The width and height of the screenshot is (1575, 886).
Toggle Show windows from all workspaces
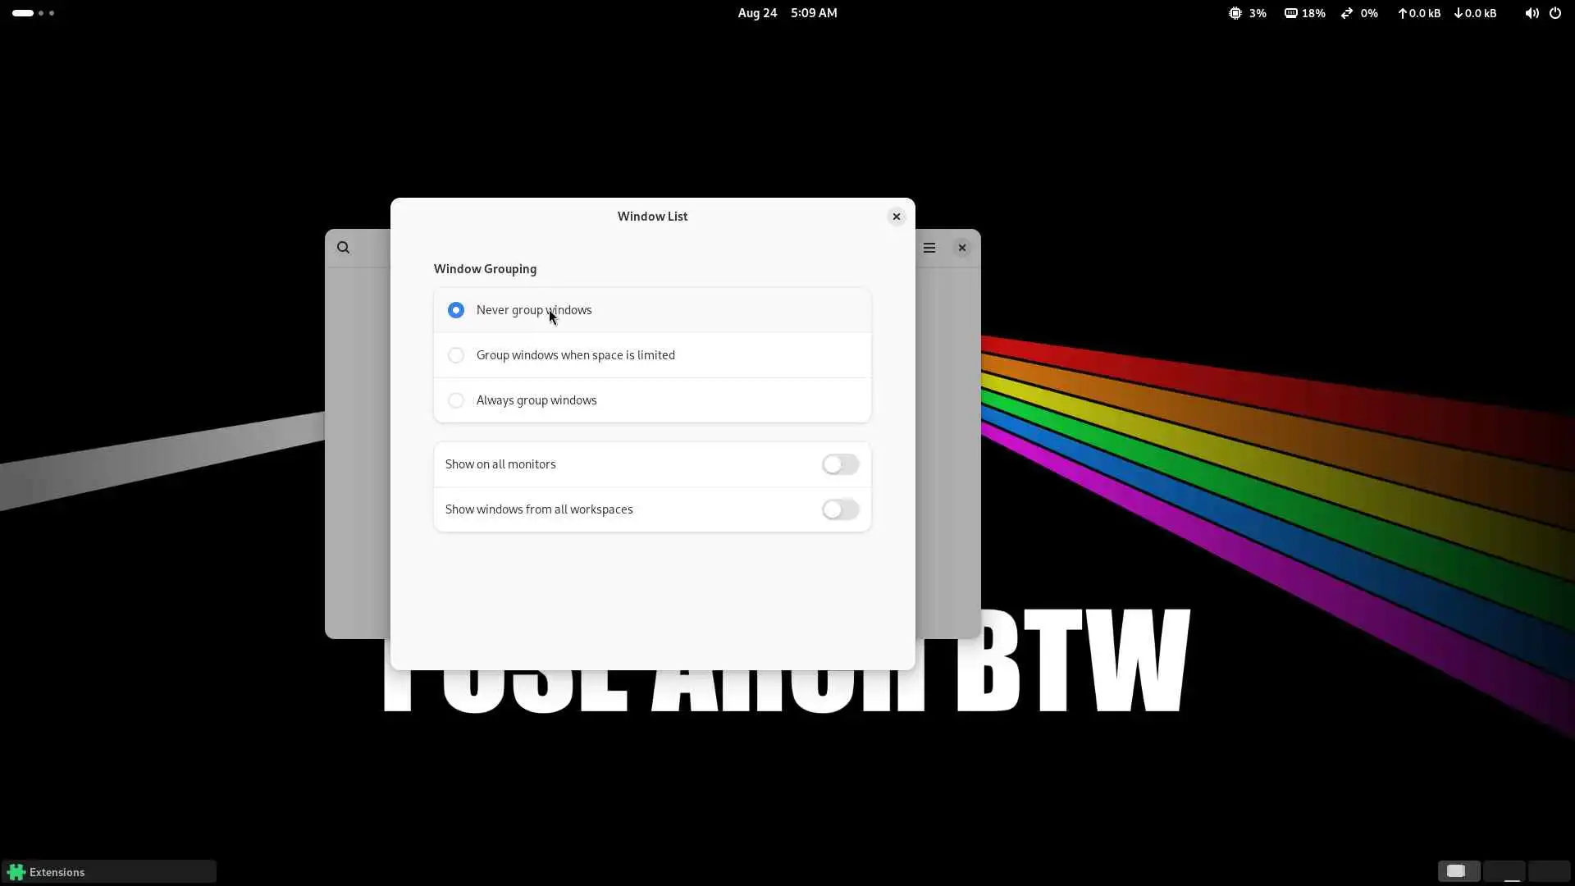(x=840, y=509)
